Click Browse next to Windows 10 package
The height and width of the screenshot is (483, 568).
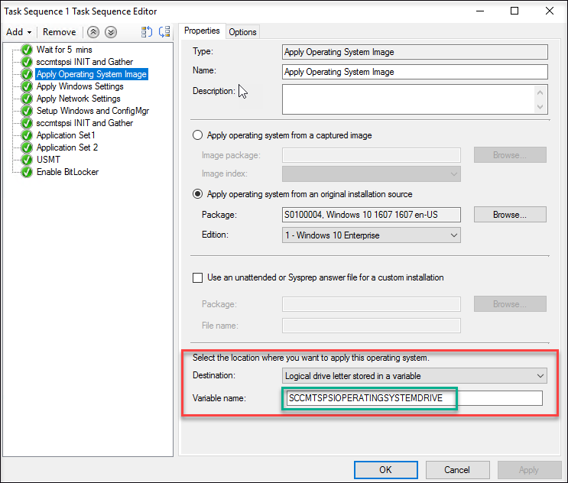click(x=510, y=215)
